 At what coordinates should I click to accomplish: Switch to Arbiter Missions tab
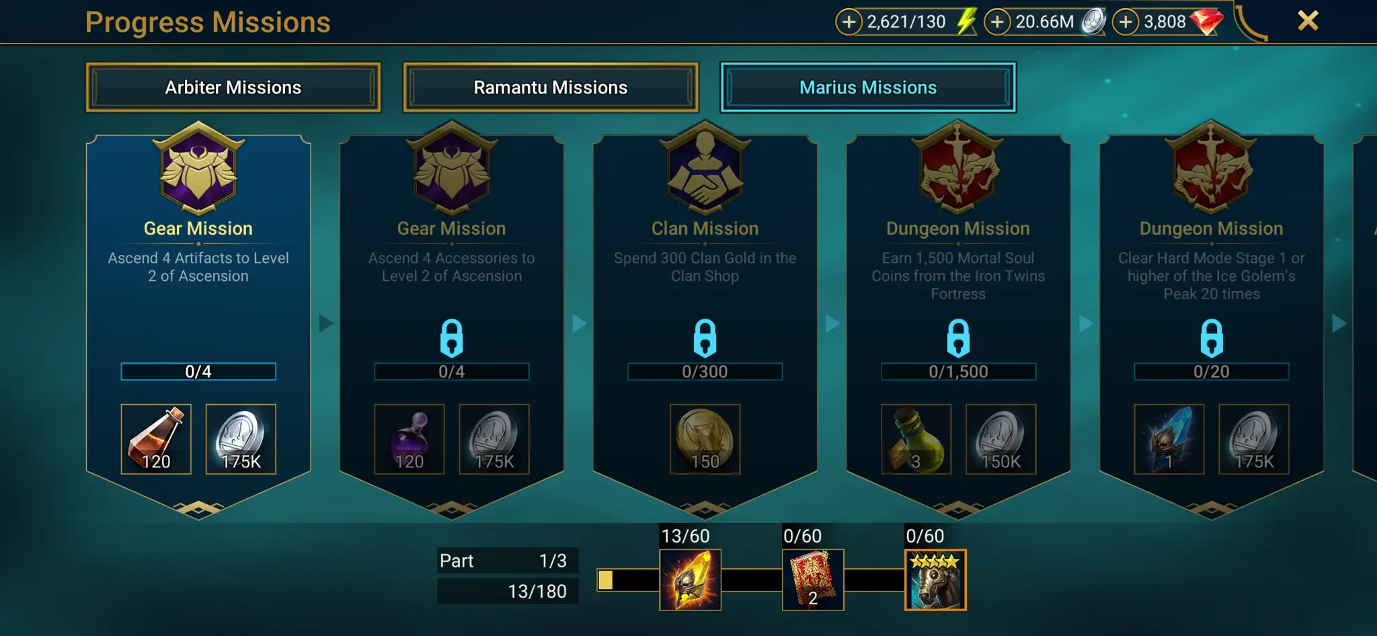[x=233, y=87]
